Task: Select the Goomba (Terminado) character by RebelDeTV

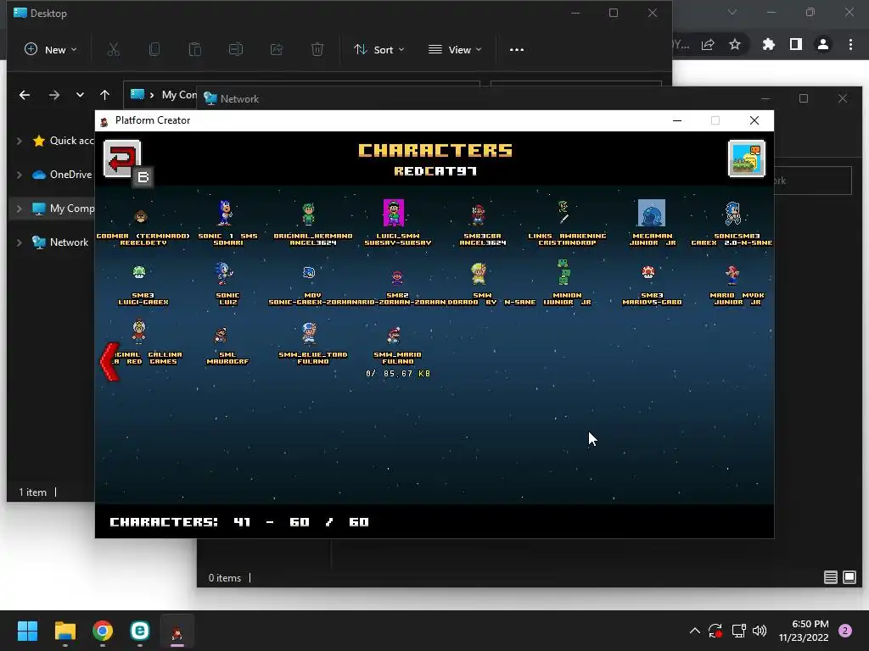Action: click(142, 216)
